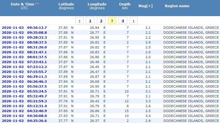Select longitude 26.94 in the 09:36:12.7 row

[x=95, y=28]
